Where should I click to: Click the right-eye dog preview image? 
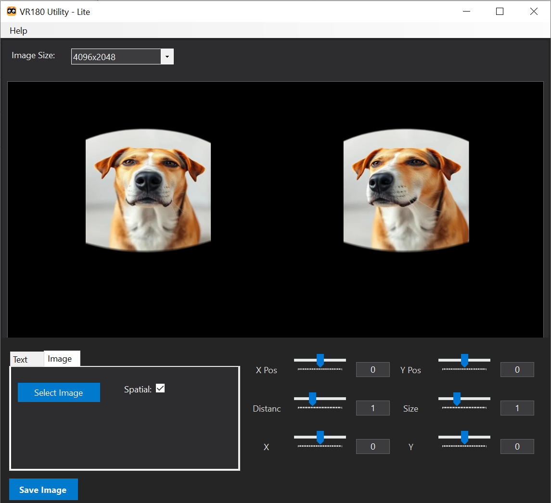[x=406, y=190]
